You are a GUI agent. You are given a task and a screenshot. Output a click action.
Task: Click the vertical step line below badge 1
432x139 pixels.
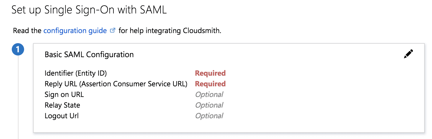point(18,98)
